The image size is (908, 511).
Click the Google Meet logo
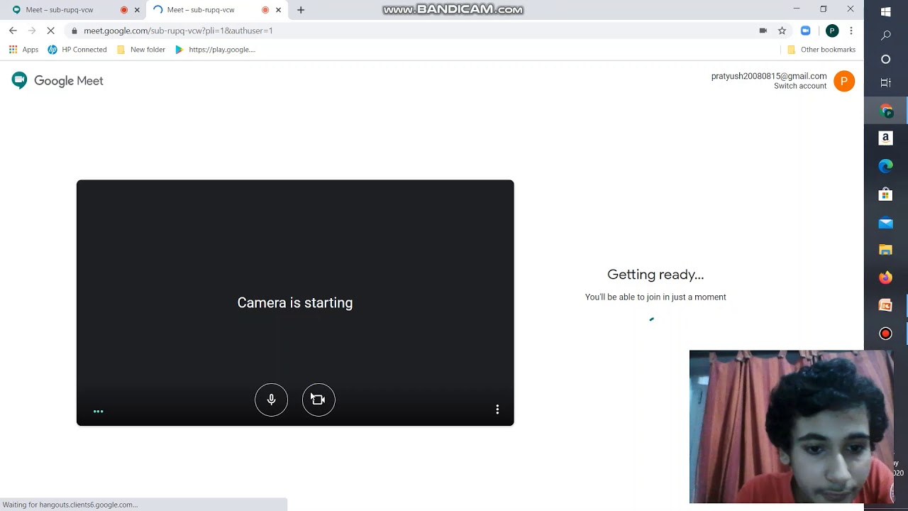57,81
